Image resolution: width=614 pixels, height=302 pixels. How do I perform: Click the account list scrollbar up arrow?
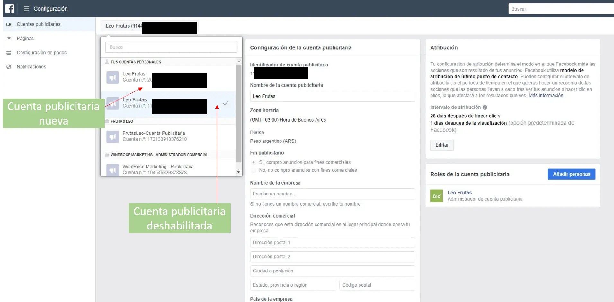pyautogui.click(x=239, y=61)
